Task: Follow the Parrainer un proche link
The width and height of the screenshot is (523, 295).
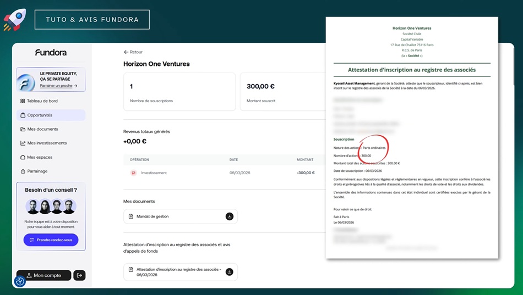Action: click(58, 86)
